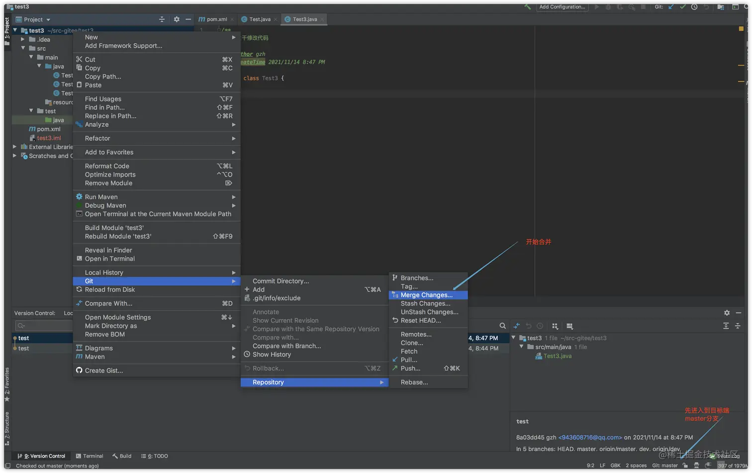Select Branches... in Repository submenu
Image resolution: width=752 pixels, height=473 pixels.
click(428, 278)
